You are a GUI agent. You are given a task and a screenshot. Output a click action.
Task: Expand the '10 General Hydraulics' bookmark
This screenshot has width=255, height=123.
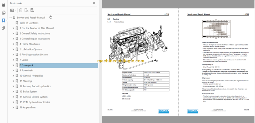(13, 76)
